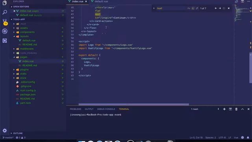Maximize the panel with chevron up icon

[243, 109]
